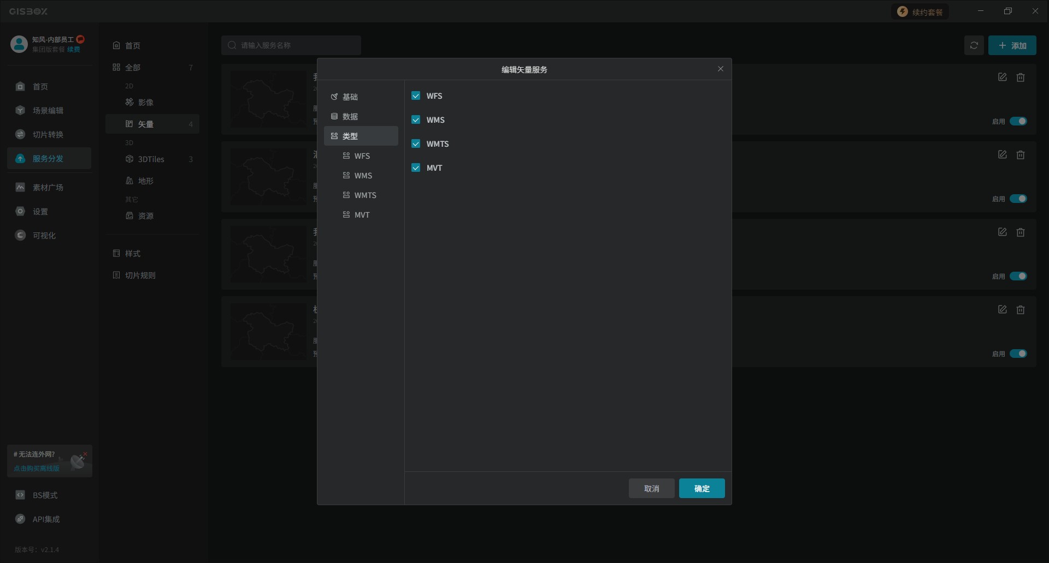Open the 数据 section in the dialog
This screenshot has height=563, width=1049.
click(x=350, y=117)
